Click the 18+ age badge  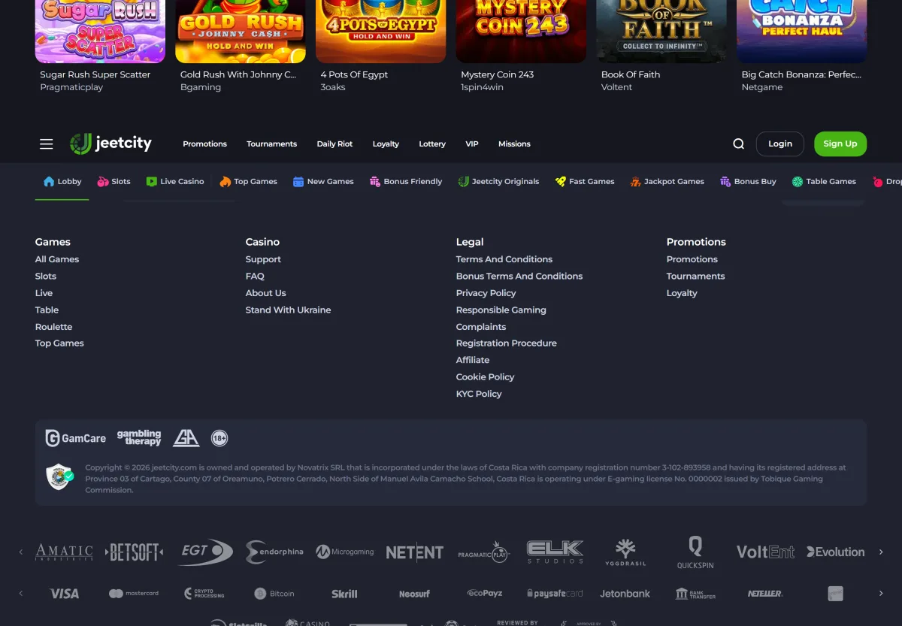219,438
